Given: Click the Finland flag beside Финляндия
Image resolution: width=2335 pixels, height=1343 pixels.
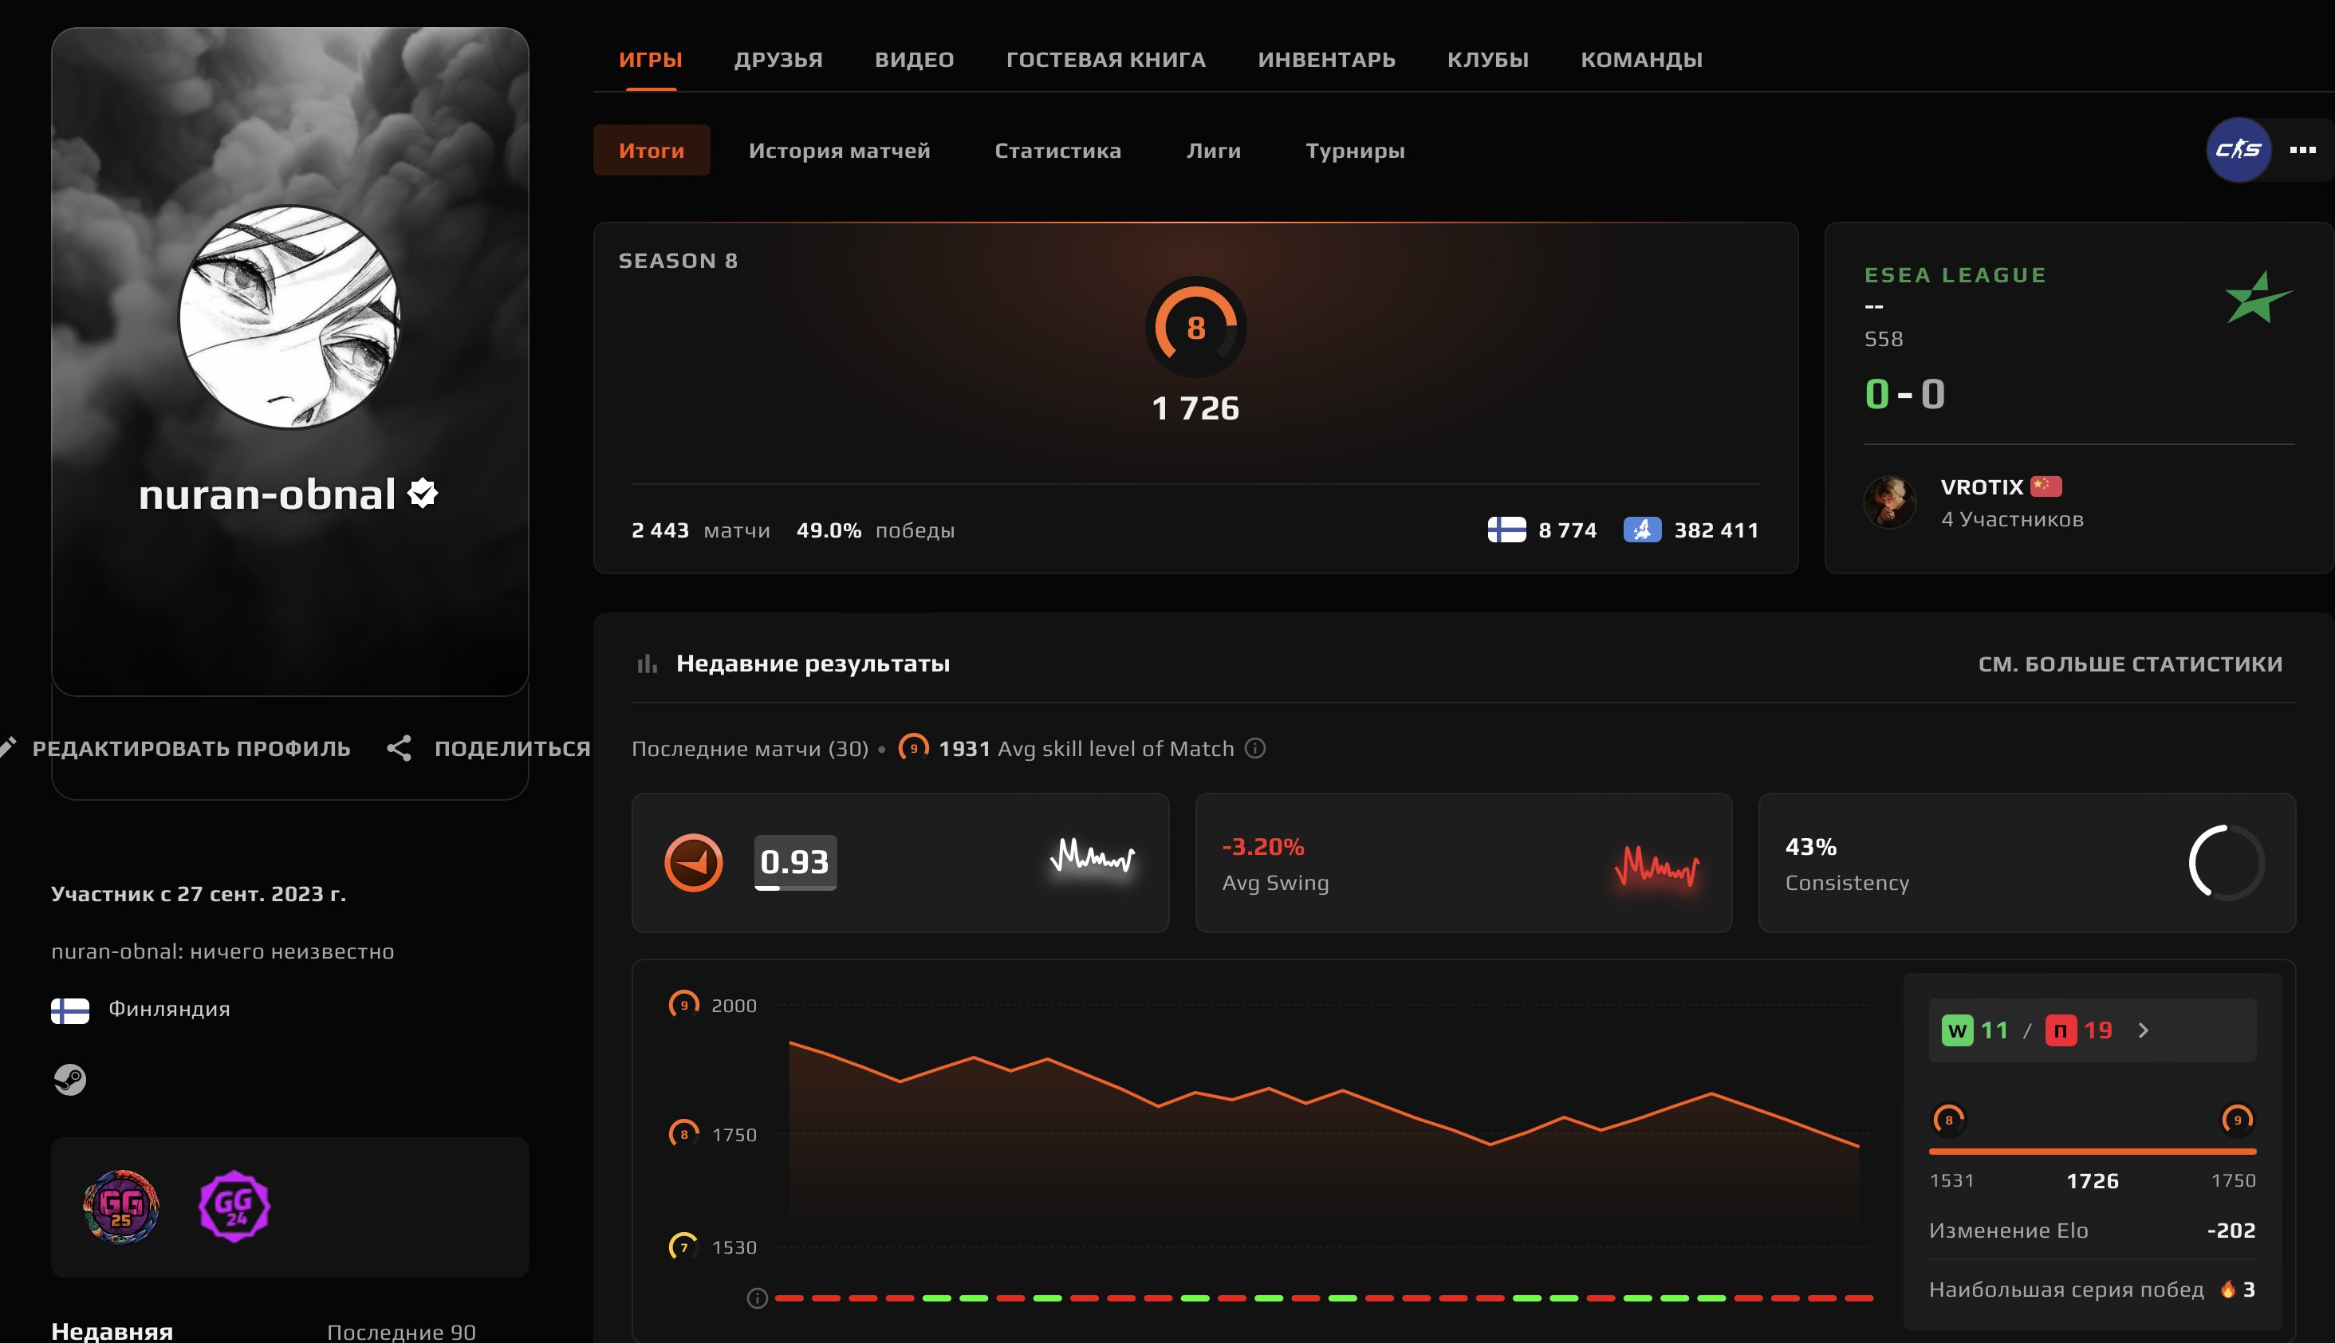Looking at the screenshot, I should tap(70, 1011).
